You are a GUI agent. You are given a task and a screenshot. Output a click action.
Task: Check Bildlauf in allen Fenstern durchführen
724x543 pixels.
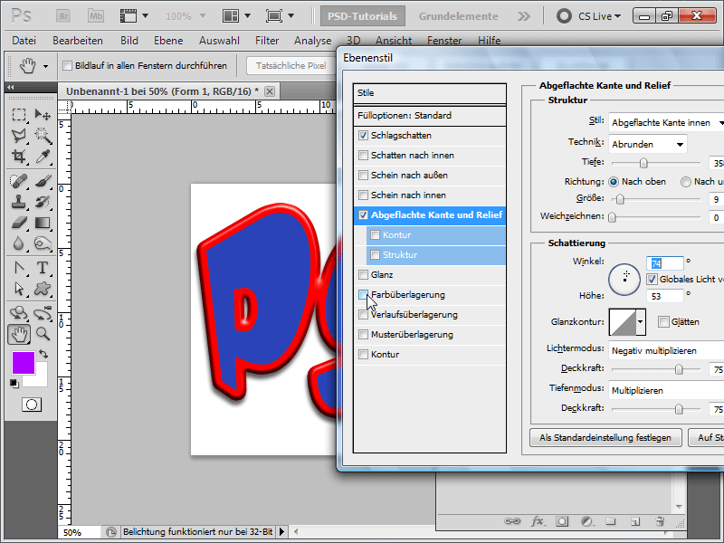(x=67, y=65)
